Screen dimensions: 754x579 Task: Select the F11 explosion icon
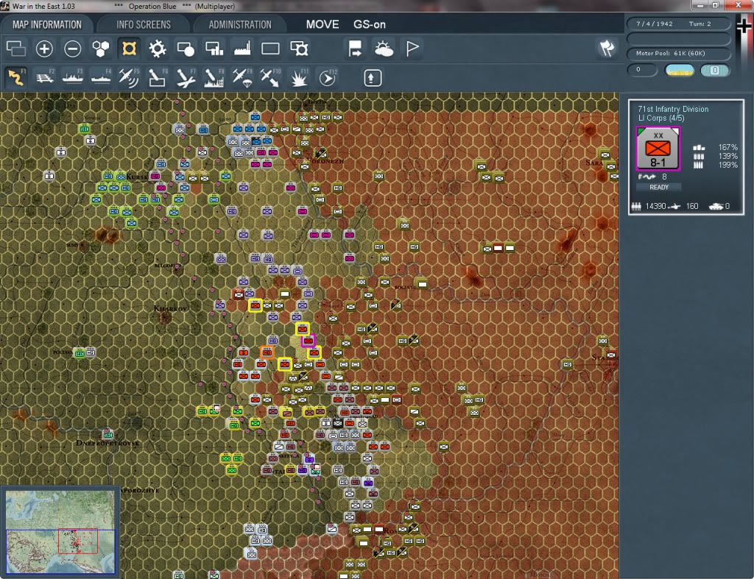tap(299, 78)
